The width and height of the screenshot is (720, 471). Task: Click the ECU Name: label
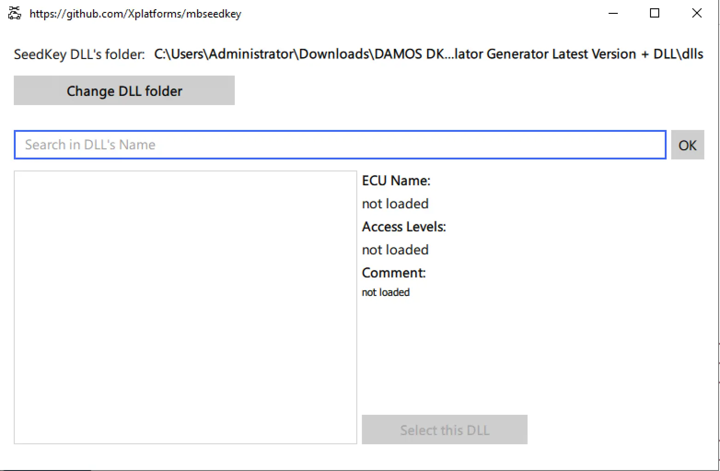coord(395,180)
